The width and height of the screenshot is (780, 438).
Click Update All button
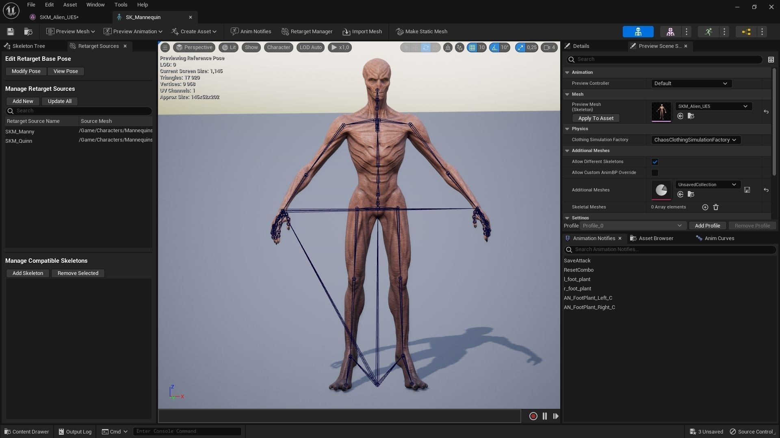point(59,101)
